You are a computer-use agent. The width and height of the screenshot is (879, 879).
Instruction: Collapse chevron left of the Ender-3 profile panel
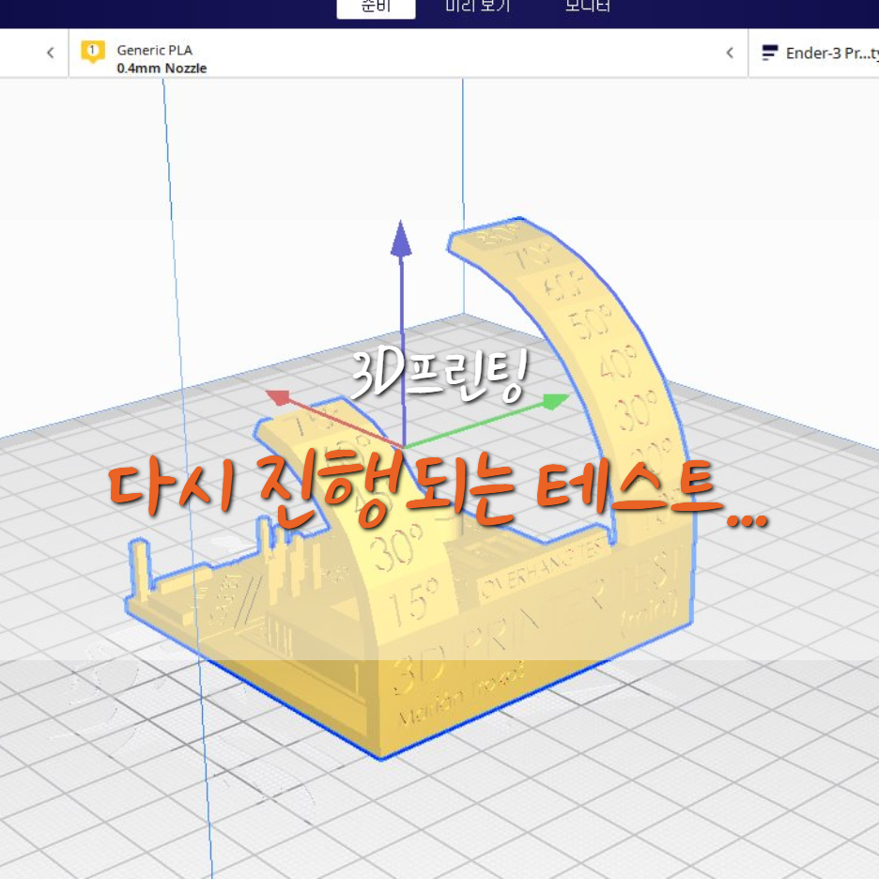(730, 54)
